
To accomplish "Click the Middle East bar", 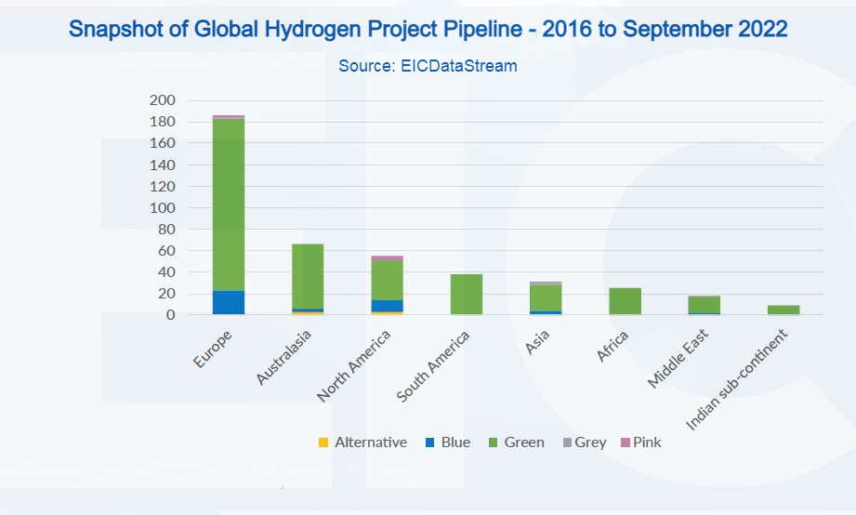I will pos(704,305).
